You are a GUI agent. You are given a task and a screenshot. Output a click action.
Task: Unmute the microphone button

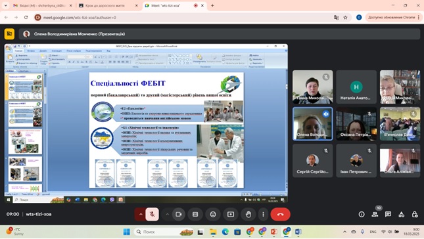(153, 215)
